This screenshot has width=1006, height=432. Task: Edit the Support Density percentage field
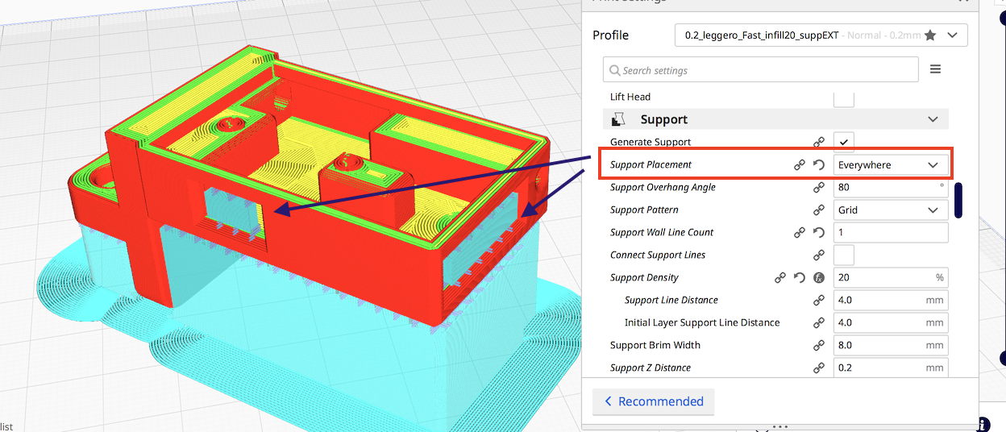click(891, 277)
